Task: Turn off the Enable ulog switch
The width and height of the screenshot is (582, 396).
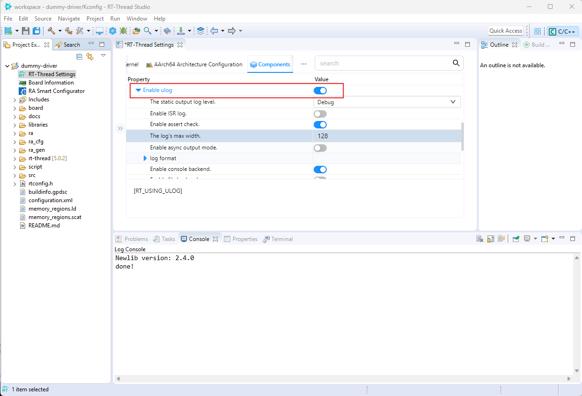Action: (x=320, y=91)
